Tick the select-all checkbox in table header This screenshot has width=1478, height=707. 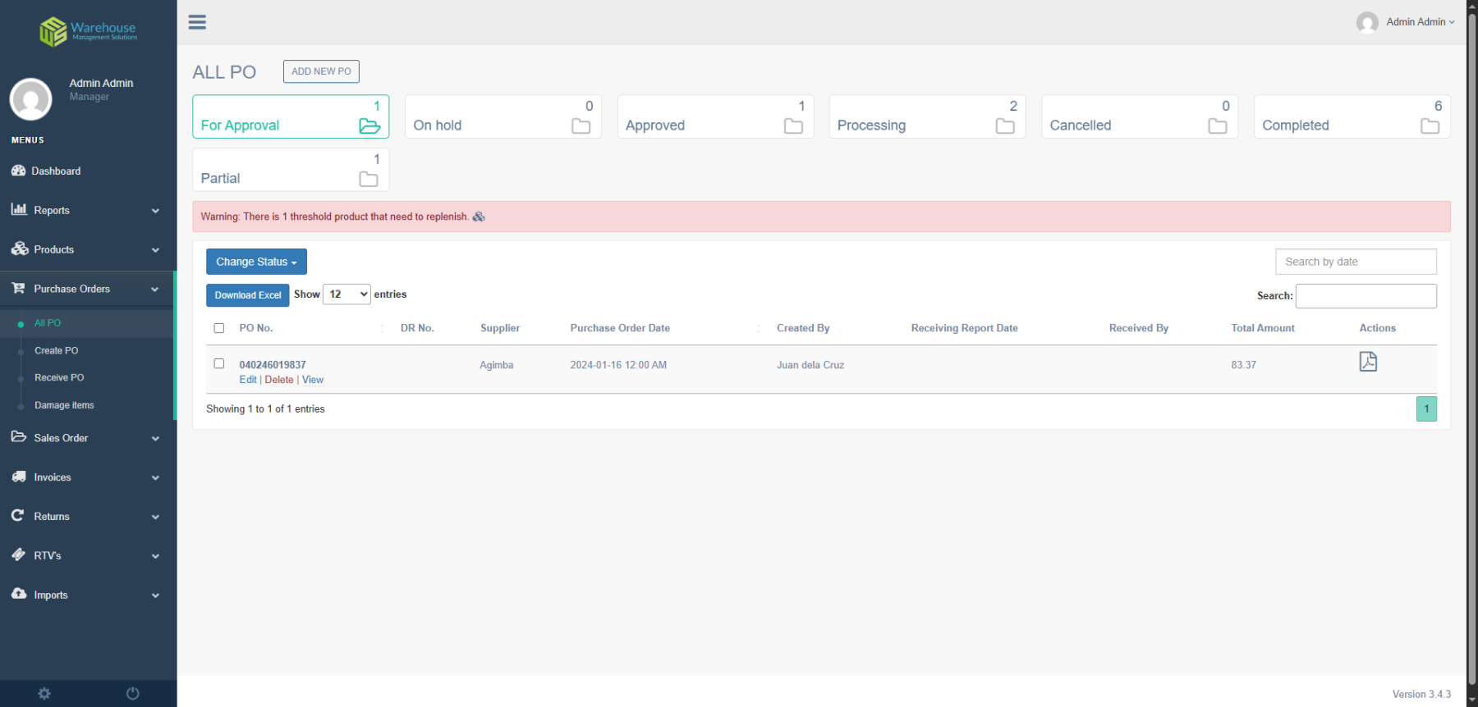(219, 328)
